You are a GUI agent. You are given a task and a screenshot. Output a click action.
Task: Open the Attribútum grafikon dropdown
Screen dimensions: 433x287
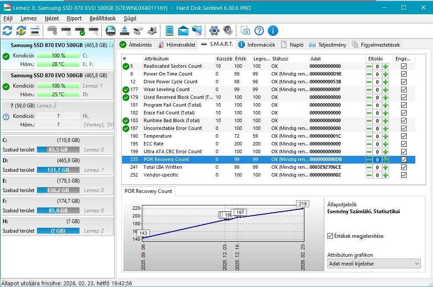(x=374, y=264)
